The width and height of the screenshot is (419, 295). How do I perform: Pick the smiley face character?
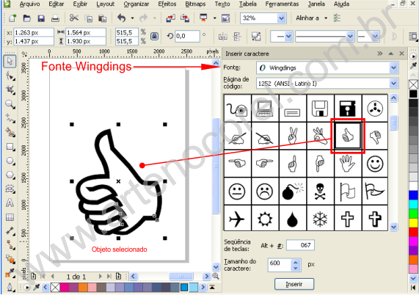coord(375,164)
